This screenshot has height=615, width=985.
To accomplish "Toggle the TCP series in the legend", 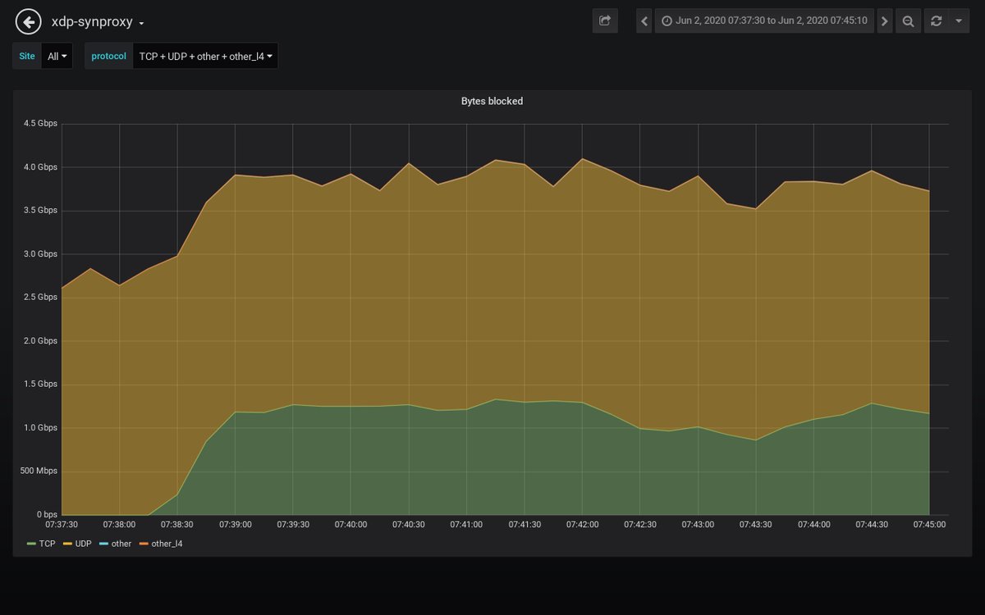I will [x=47, y=543].
